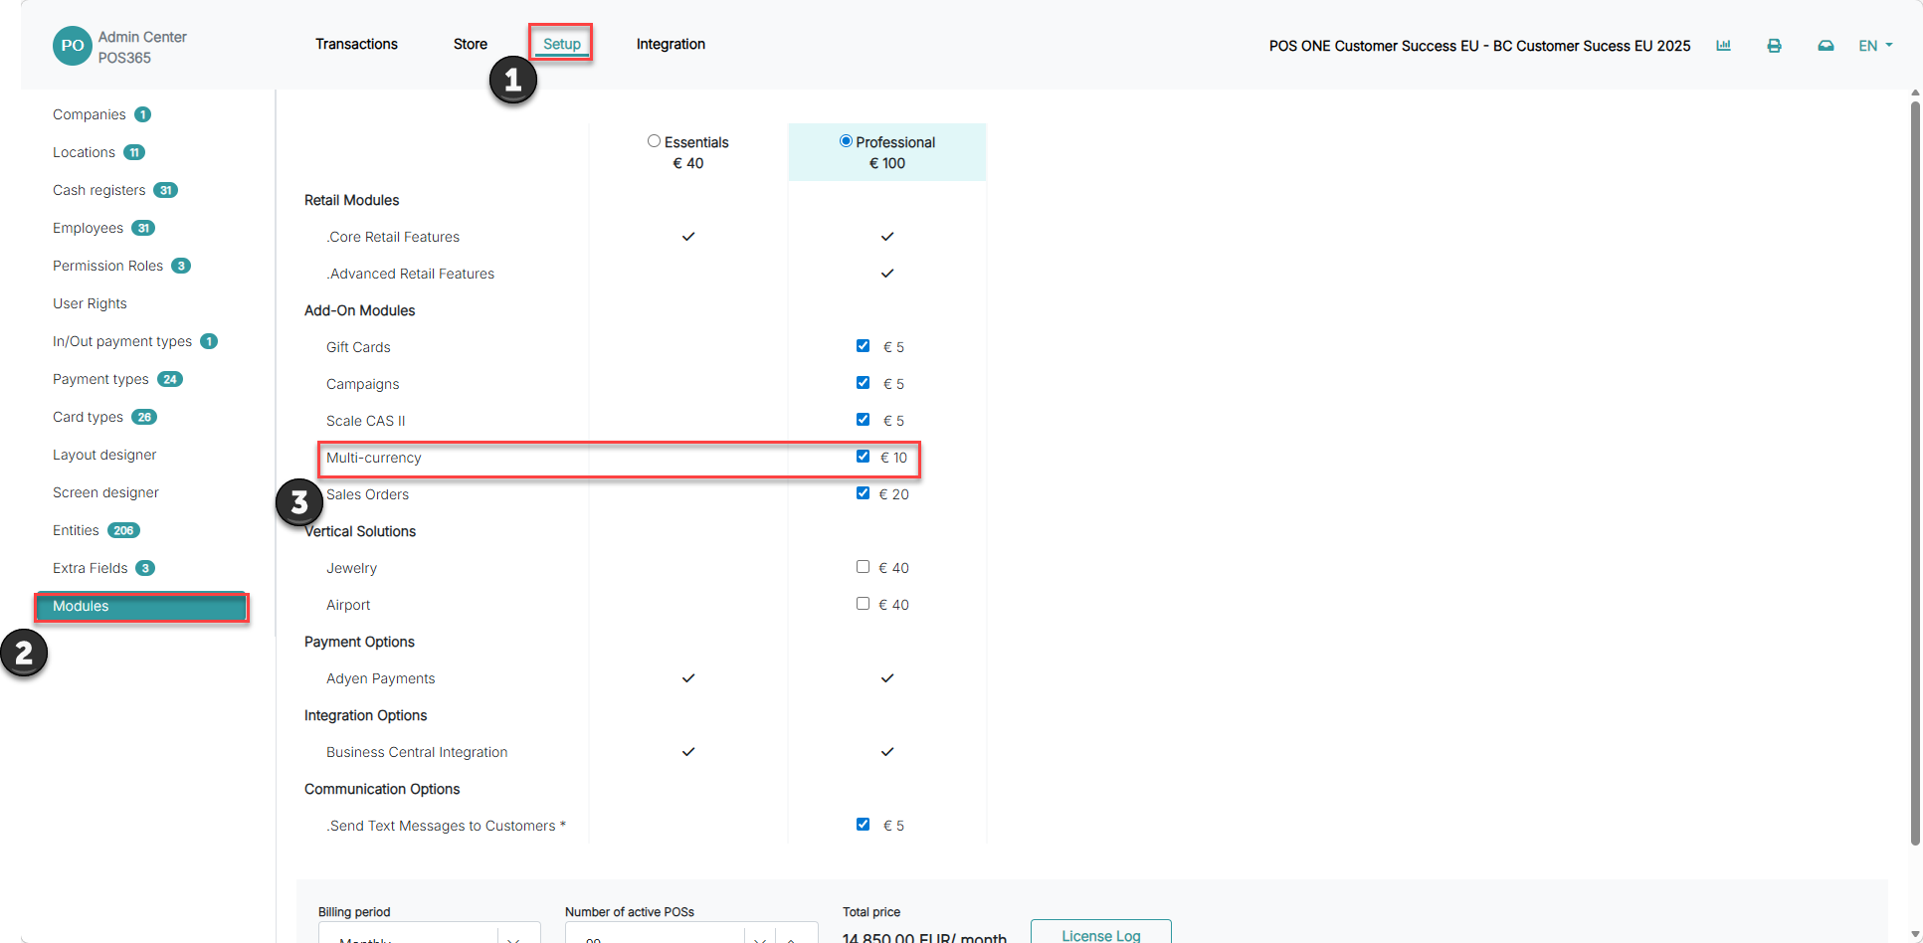Image resolution: width=1923 pixels, height=943 pixels.
Task: Click the Entities count badge 206
Action: [123, 530]
